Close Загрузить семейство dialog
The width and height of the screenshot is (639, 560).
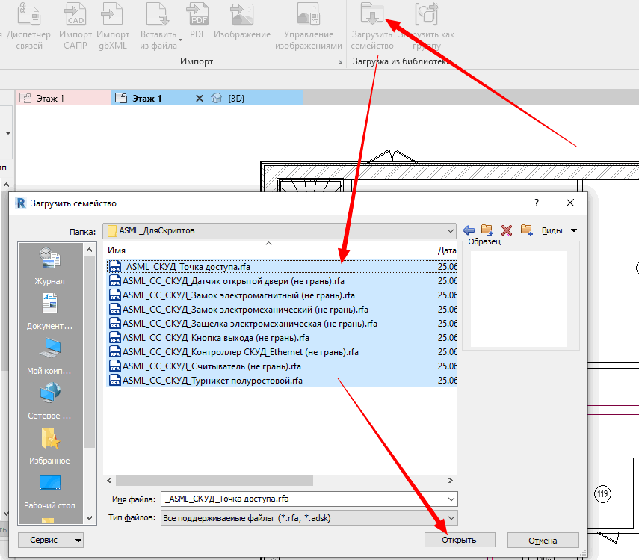570,203
